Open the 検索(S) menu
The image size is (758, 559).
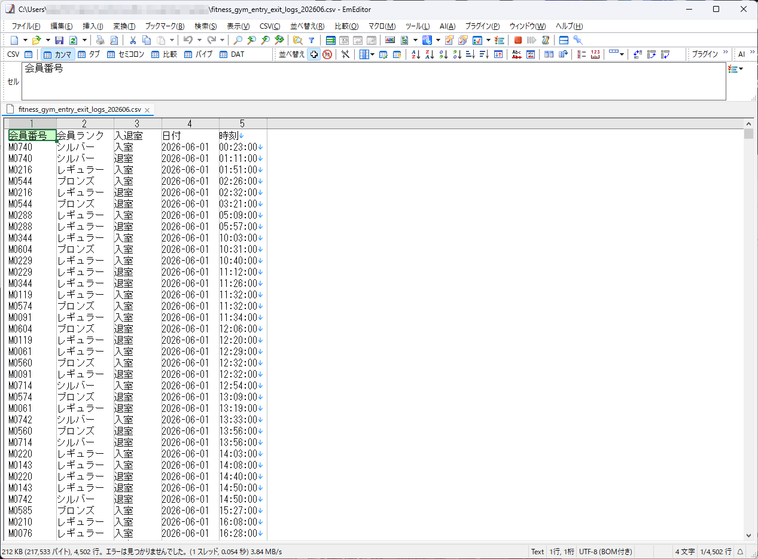(x=205, y=26)
